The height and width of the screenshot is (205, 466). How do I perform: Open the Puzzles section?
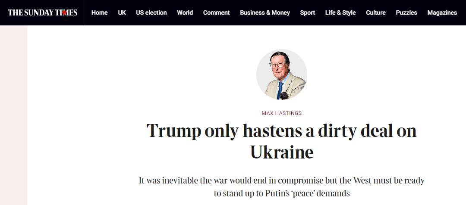coord(406,12)
